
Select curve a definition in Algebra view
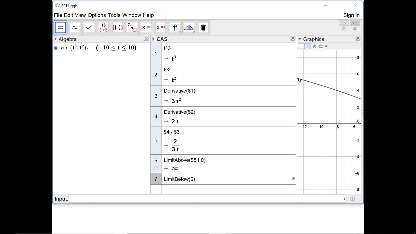(98, 48)
